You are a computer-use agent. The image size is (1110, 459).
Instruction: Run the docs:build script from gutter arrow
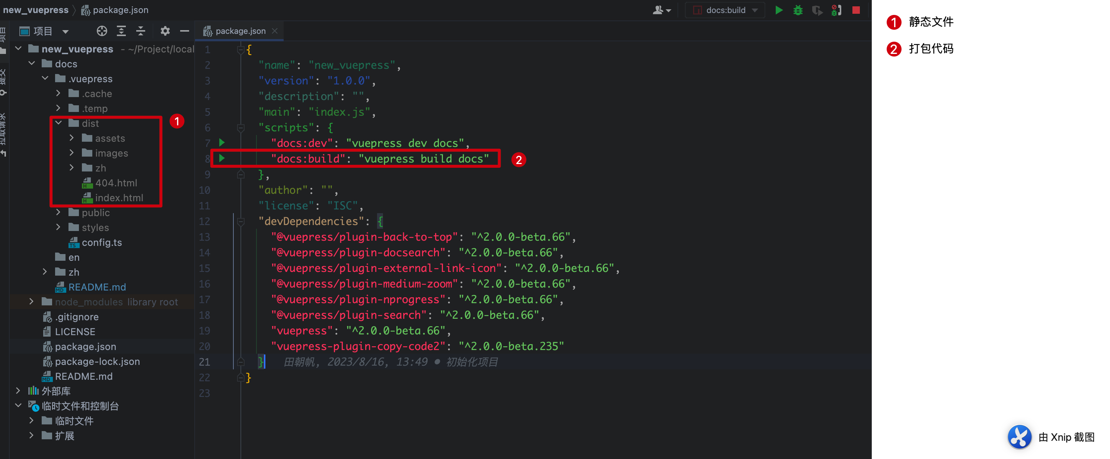(x=222, y=158)
